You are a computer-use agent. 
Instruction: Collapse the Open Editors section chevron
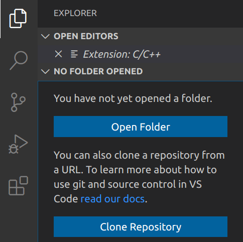45,36
